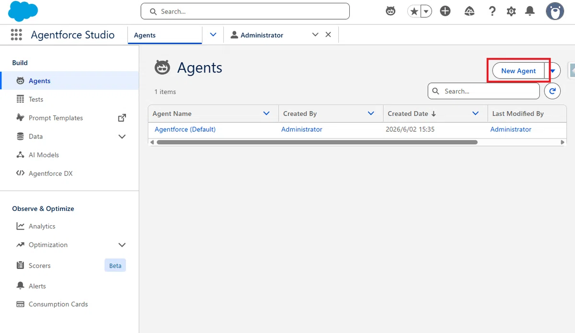Open Scorers in the sidebar
The height and width of the screenshot is (333, 575).
tap(39, 265)
